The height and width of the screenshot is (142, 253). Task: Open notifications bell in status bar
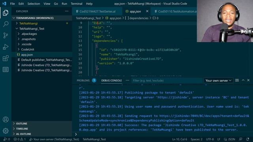coord(248,139)
